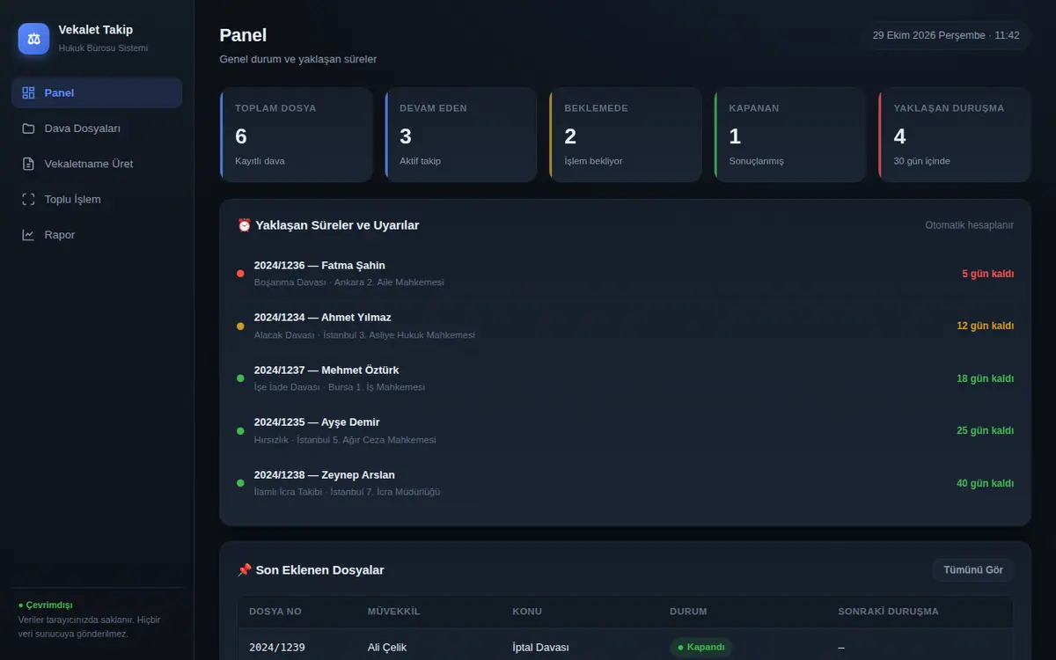Click the Panel grid icon in sidebar

click(28, 93)
